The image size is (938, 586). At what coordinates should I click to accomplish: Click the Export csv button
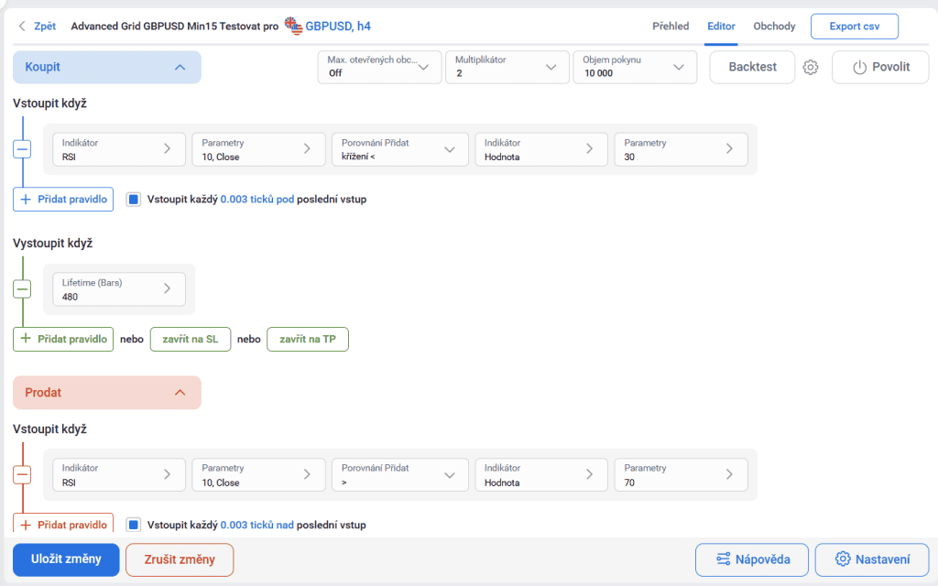(854, 26)
